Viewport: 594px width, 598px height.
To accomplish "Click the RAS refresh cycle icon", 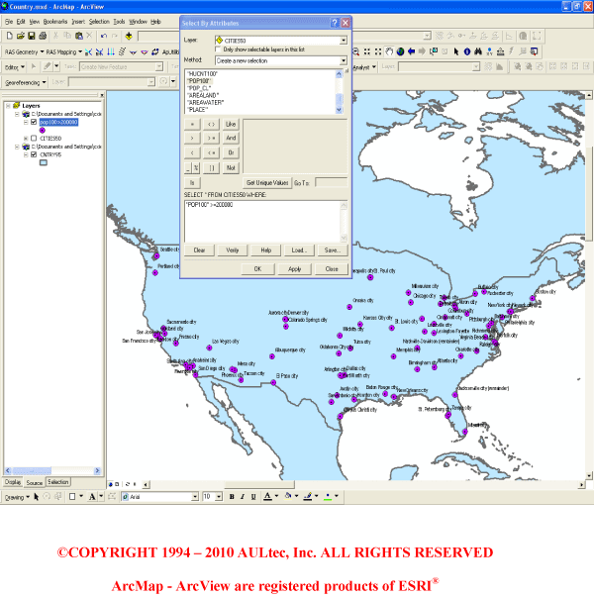I will 155,51.
